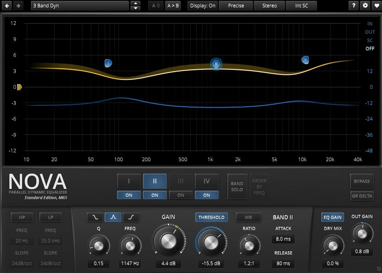Click the GR DELTA button
The image size is (382, 273).
(x=362, y=196)
